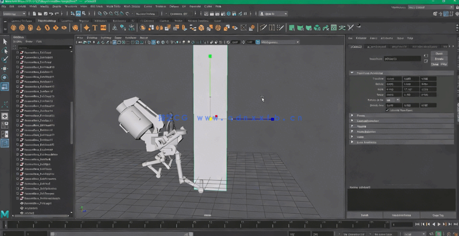Click the Translate X input field

393,79
